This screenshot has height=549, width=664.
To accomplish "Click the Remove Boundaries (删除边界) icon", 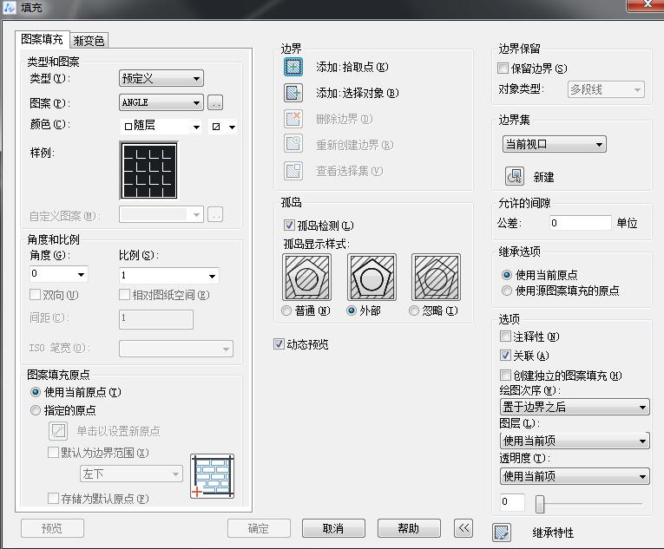I will pyautogui.click(x=293, y=119).
